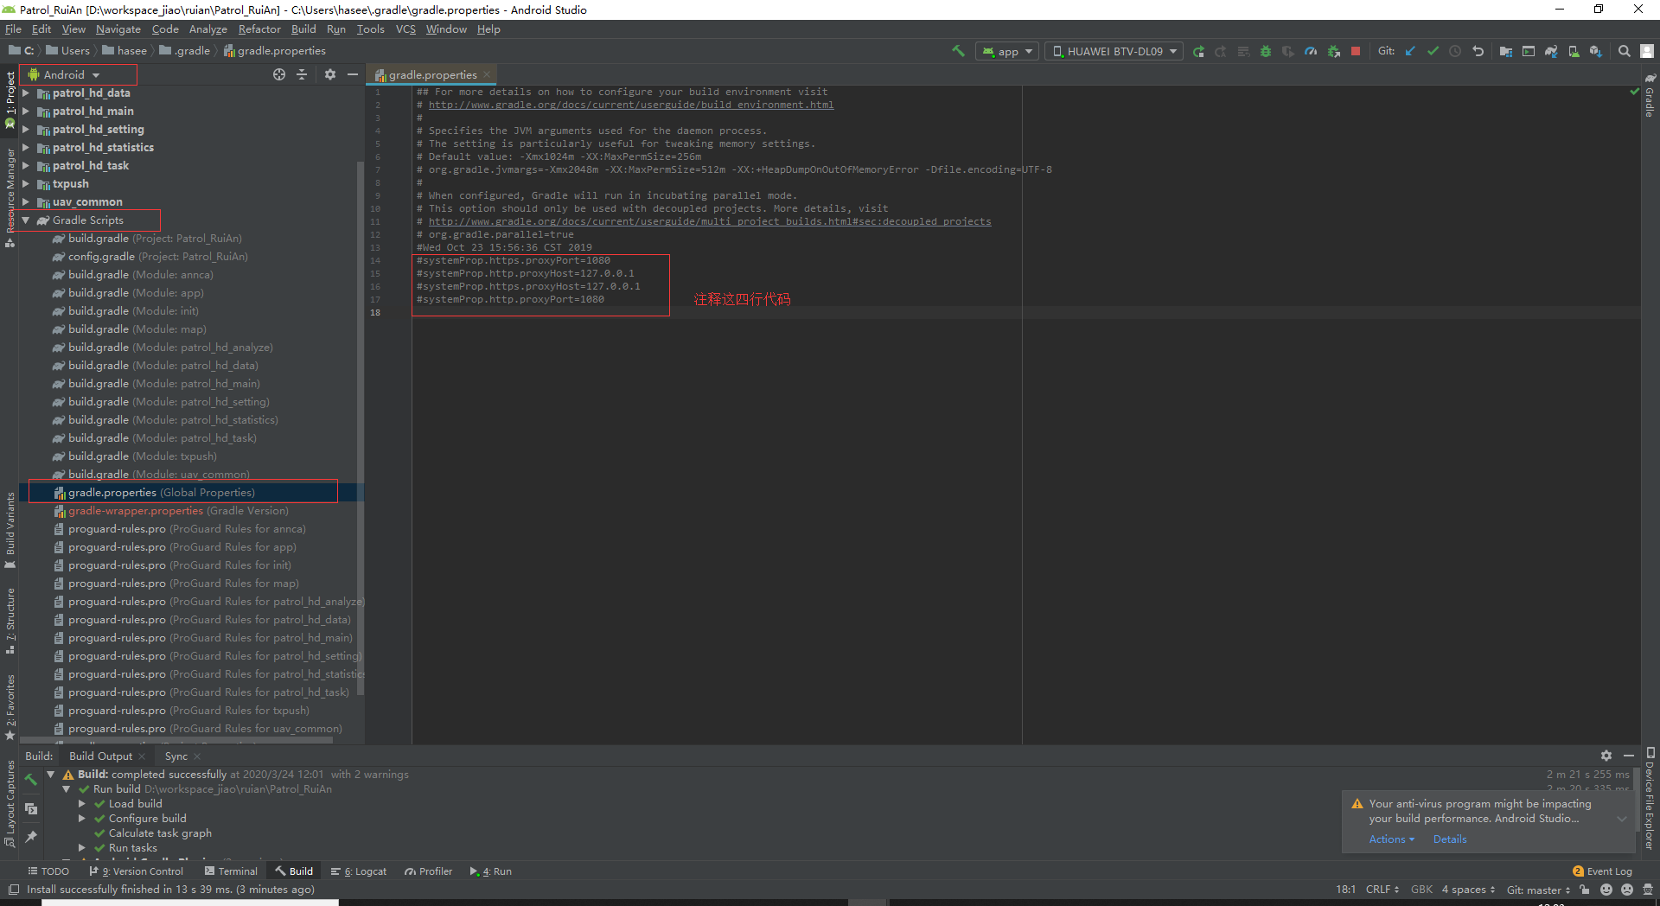Click Attach Debugger to Android Process icon
Image resolution: width=1660 pixels, height=906 pixels.
[1333, 52]
